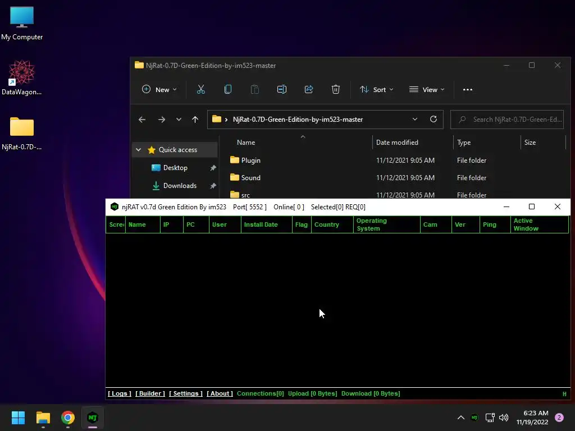Sort by the Date modified column header
This screenshot has width=575, height=431.
point(397,143)
